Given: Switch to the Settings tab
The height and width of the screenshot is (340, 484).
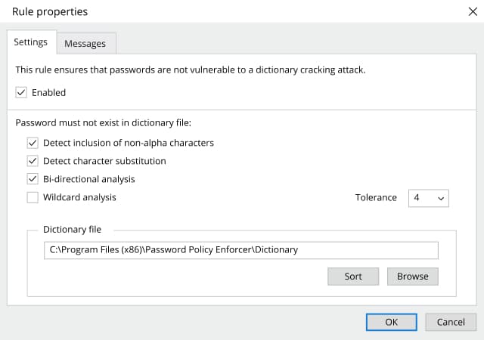Looking at the screenshot, I should [x=31, y=42].
